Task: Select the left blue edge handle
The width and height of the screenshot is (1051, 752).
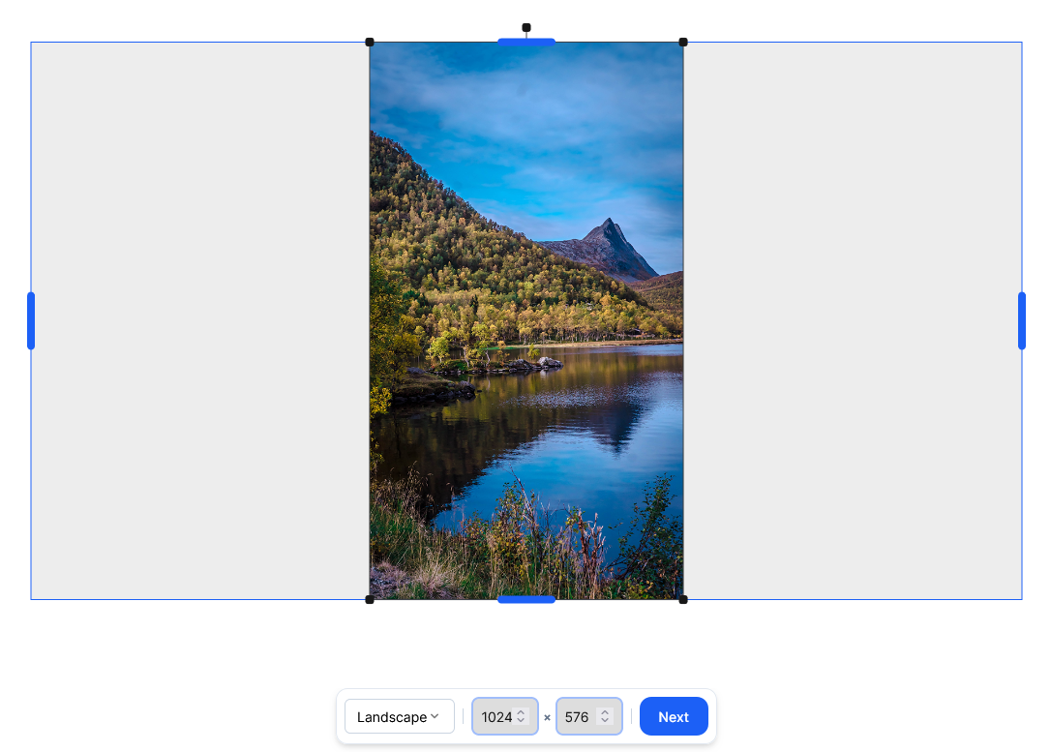Action: (x=30, y=319)
